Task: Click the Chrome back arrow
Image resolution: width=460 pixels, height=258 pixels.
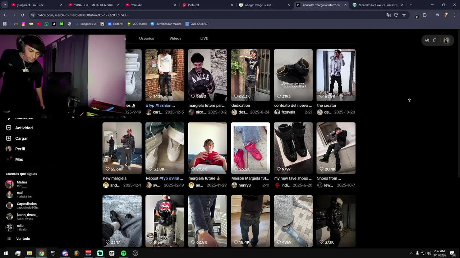Action: pos(5,15)
